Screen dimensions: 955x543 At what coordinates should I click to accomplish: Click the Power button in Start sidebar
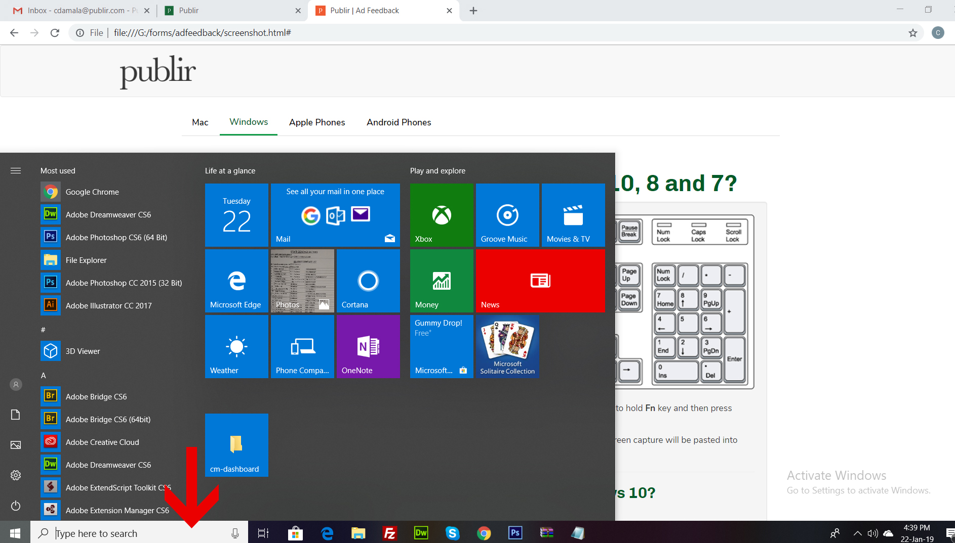[16, 506]
